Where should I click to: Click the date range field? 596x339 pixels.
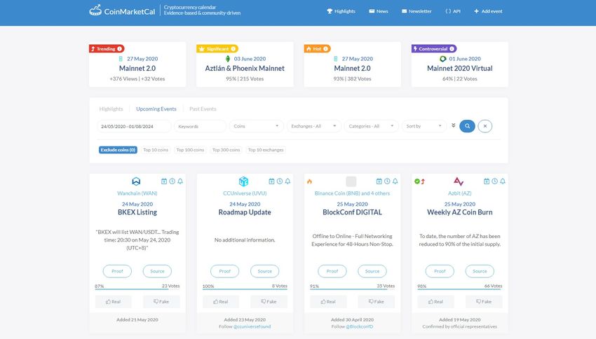[x=134, y=126]
